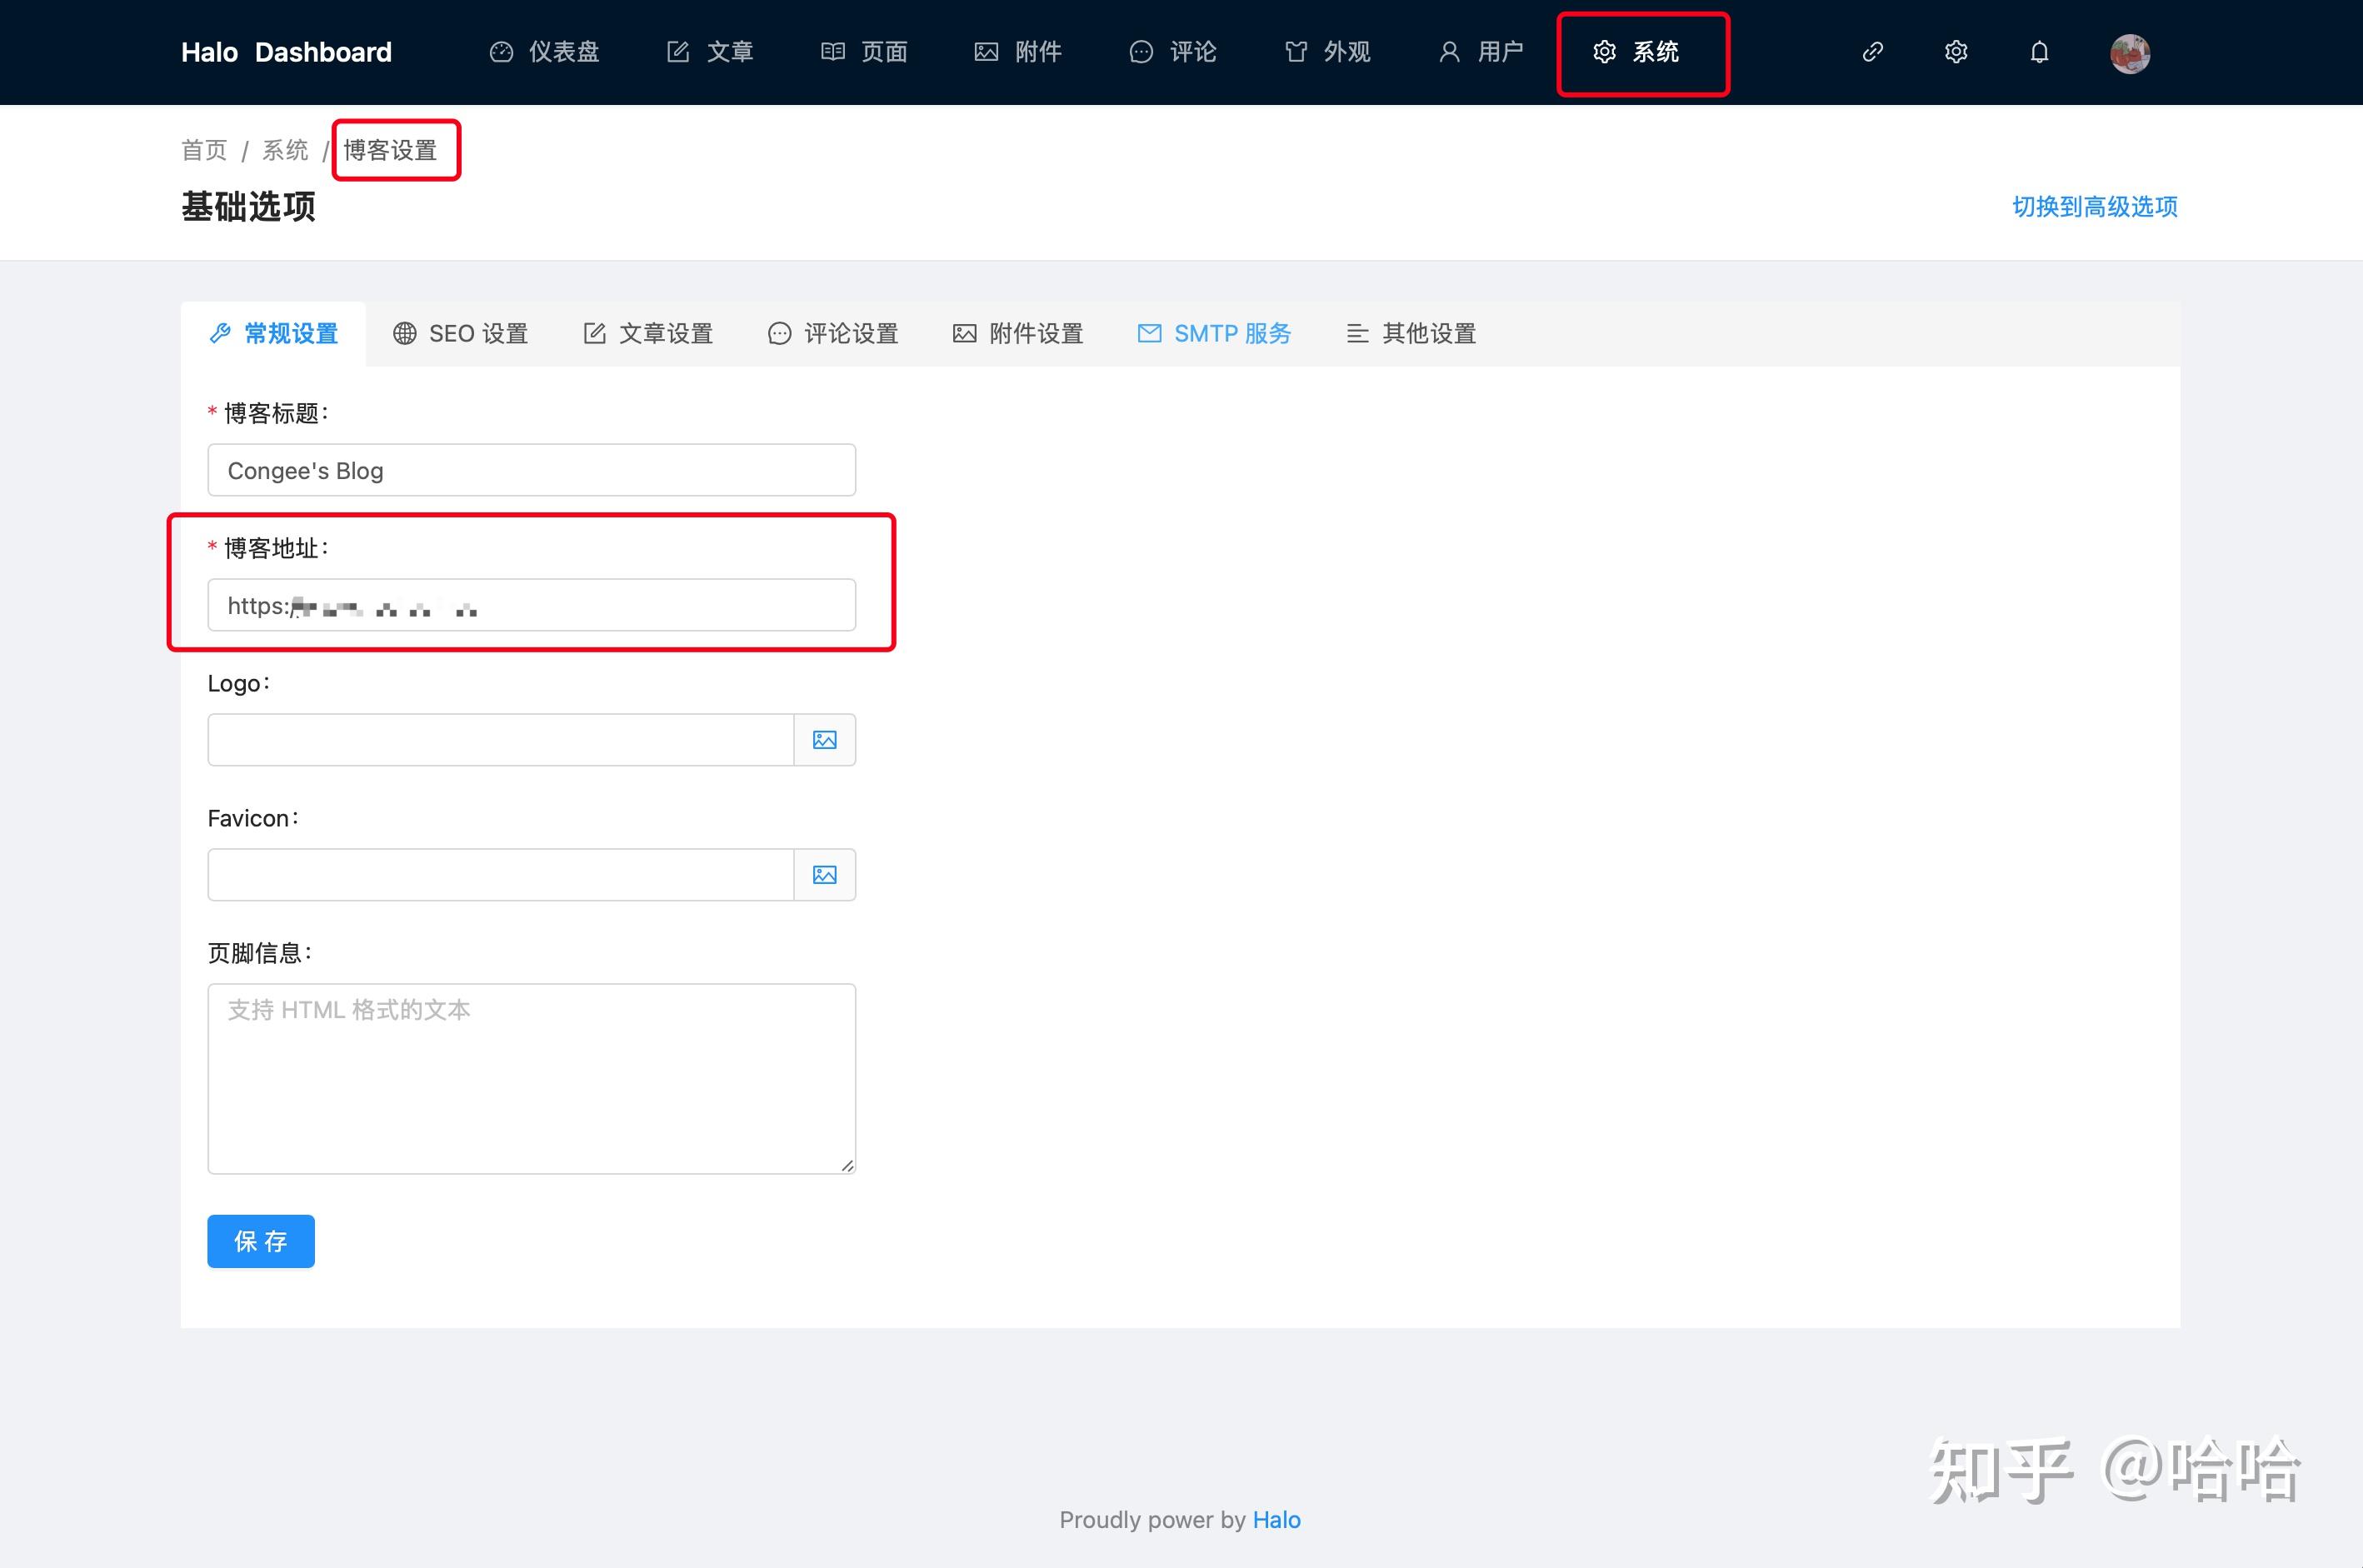Click the list icon on 其他设置 tab

[x=1357, y=334]
